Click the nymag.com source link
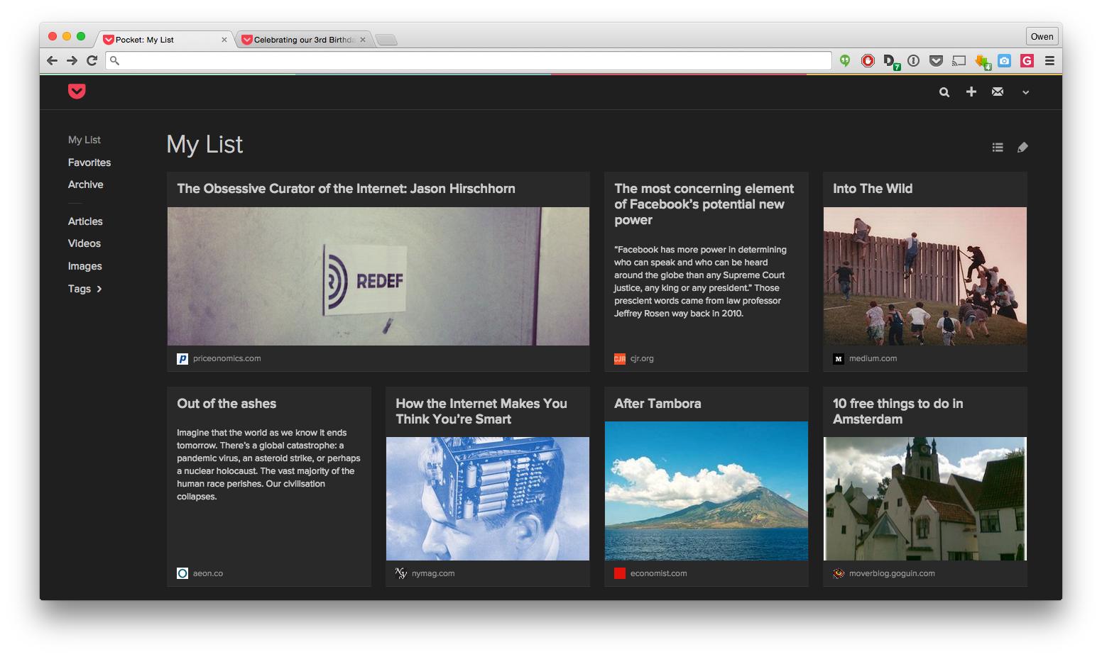The image size is (1102, 657). 433,574
